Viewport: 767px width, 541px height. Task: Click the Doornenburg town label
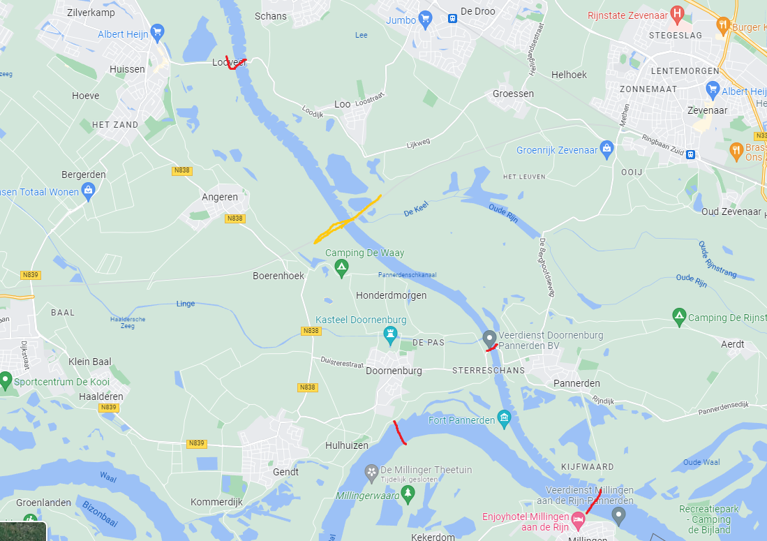pyautogui.click(x=394, y=371)
